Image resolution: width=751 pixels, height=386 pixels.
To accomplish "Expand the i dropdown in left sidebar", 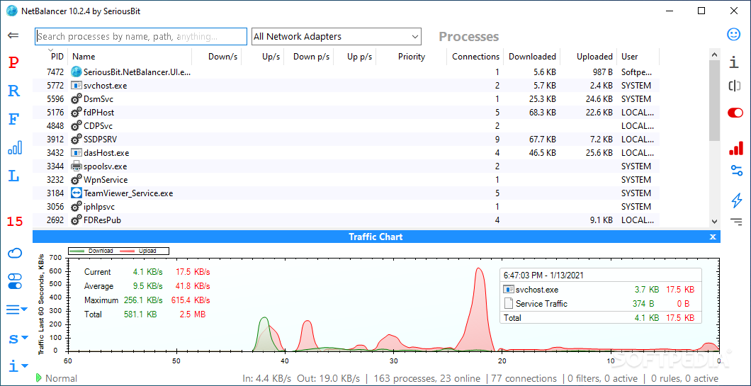I will pos(17,367).
